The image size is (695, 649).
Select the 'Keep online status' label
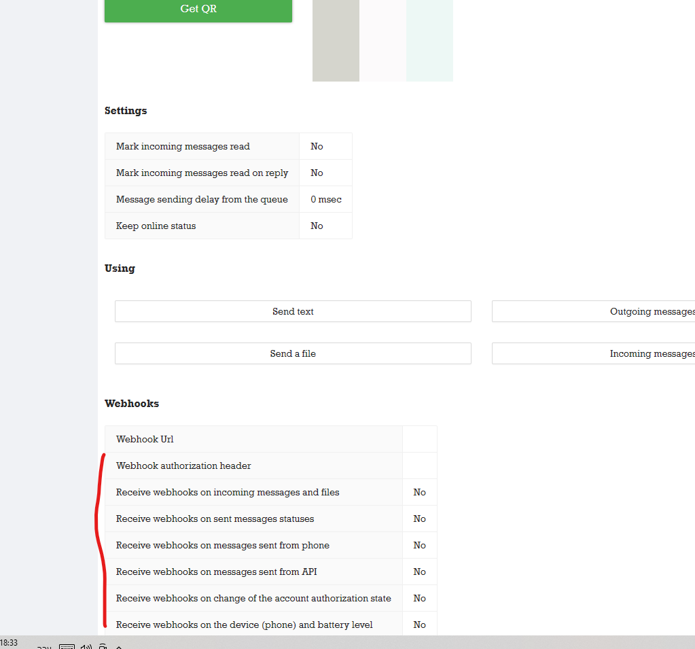[156, 226]
